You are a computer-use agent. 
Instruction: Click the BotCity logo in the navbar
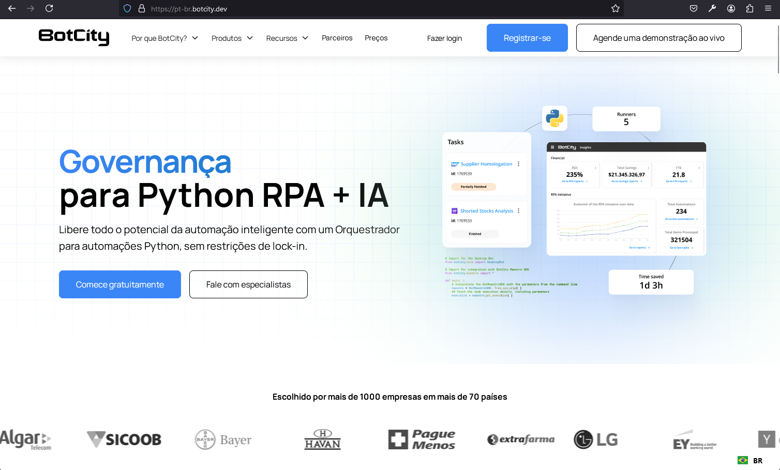pyautogui.click(x=73, y=37)
